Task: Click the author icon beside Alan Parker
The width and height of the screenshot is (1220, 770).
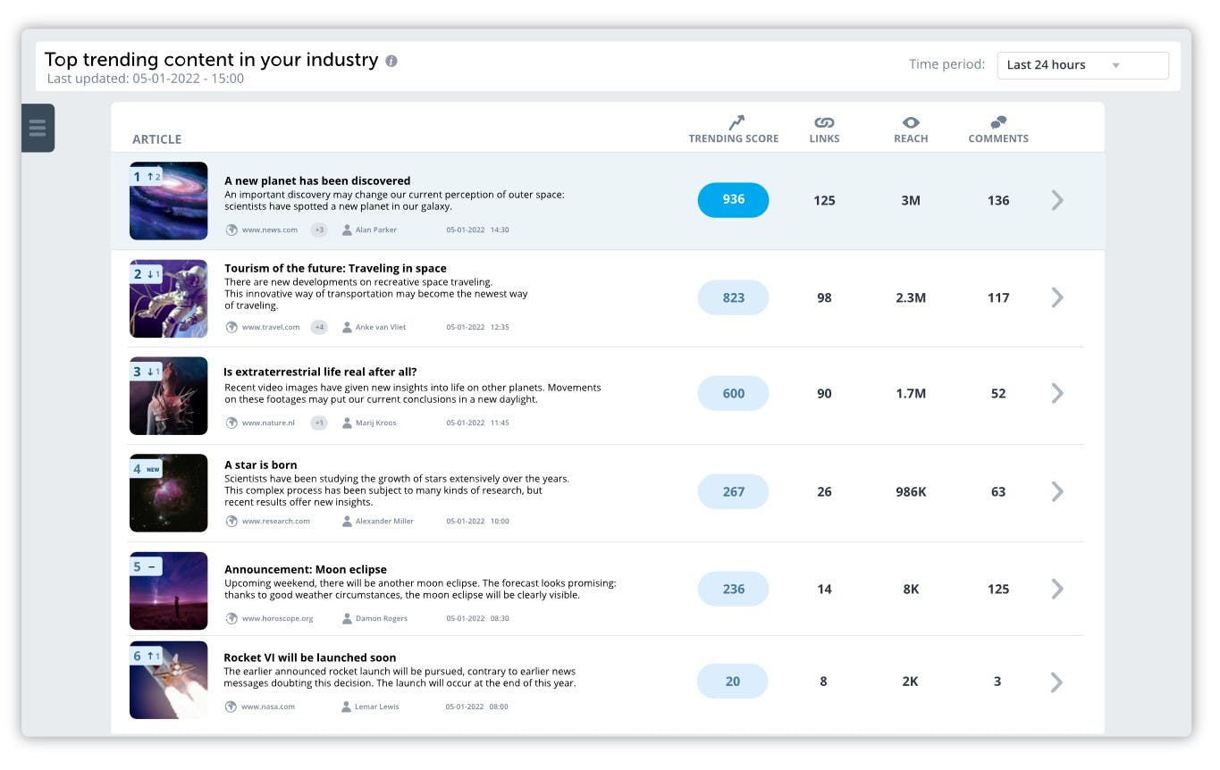Action: (x=347, y=230)
